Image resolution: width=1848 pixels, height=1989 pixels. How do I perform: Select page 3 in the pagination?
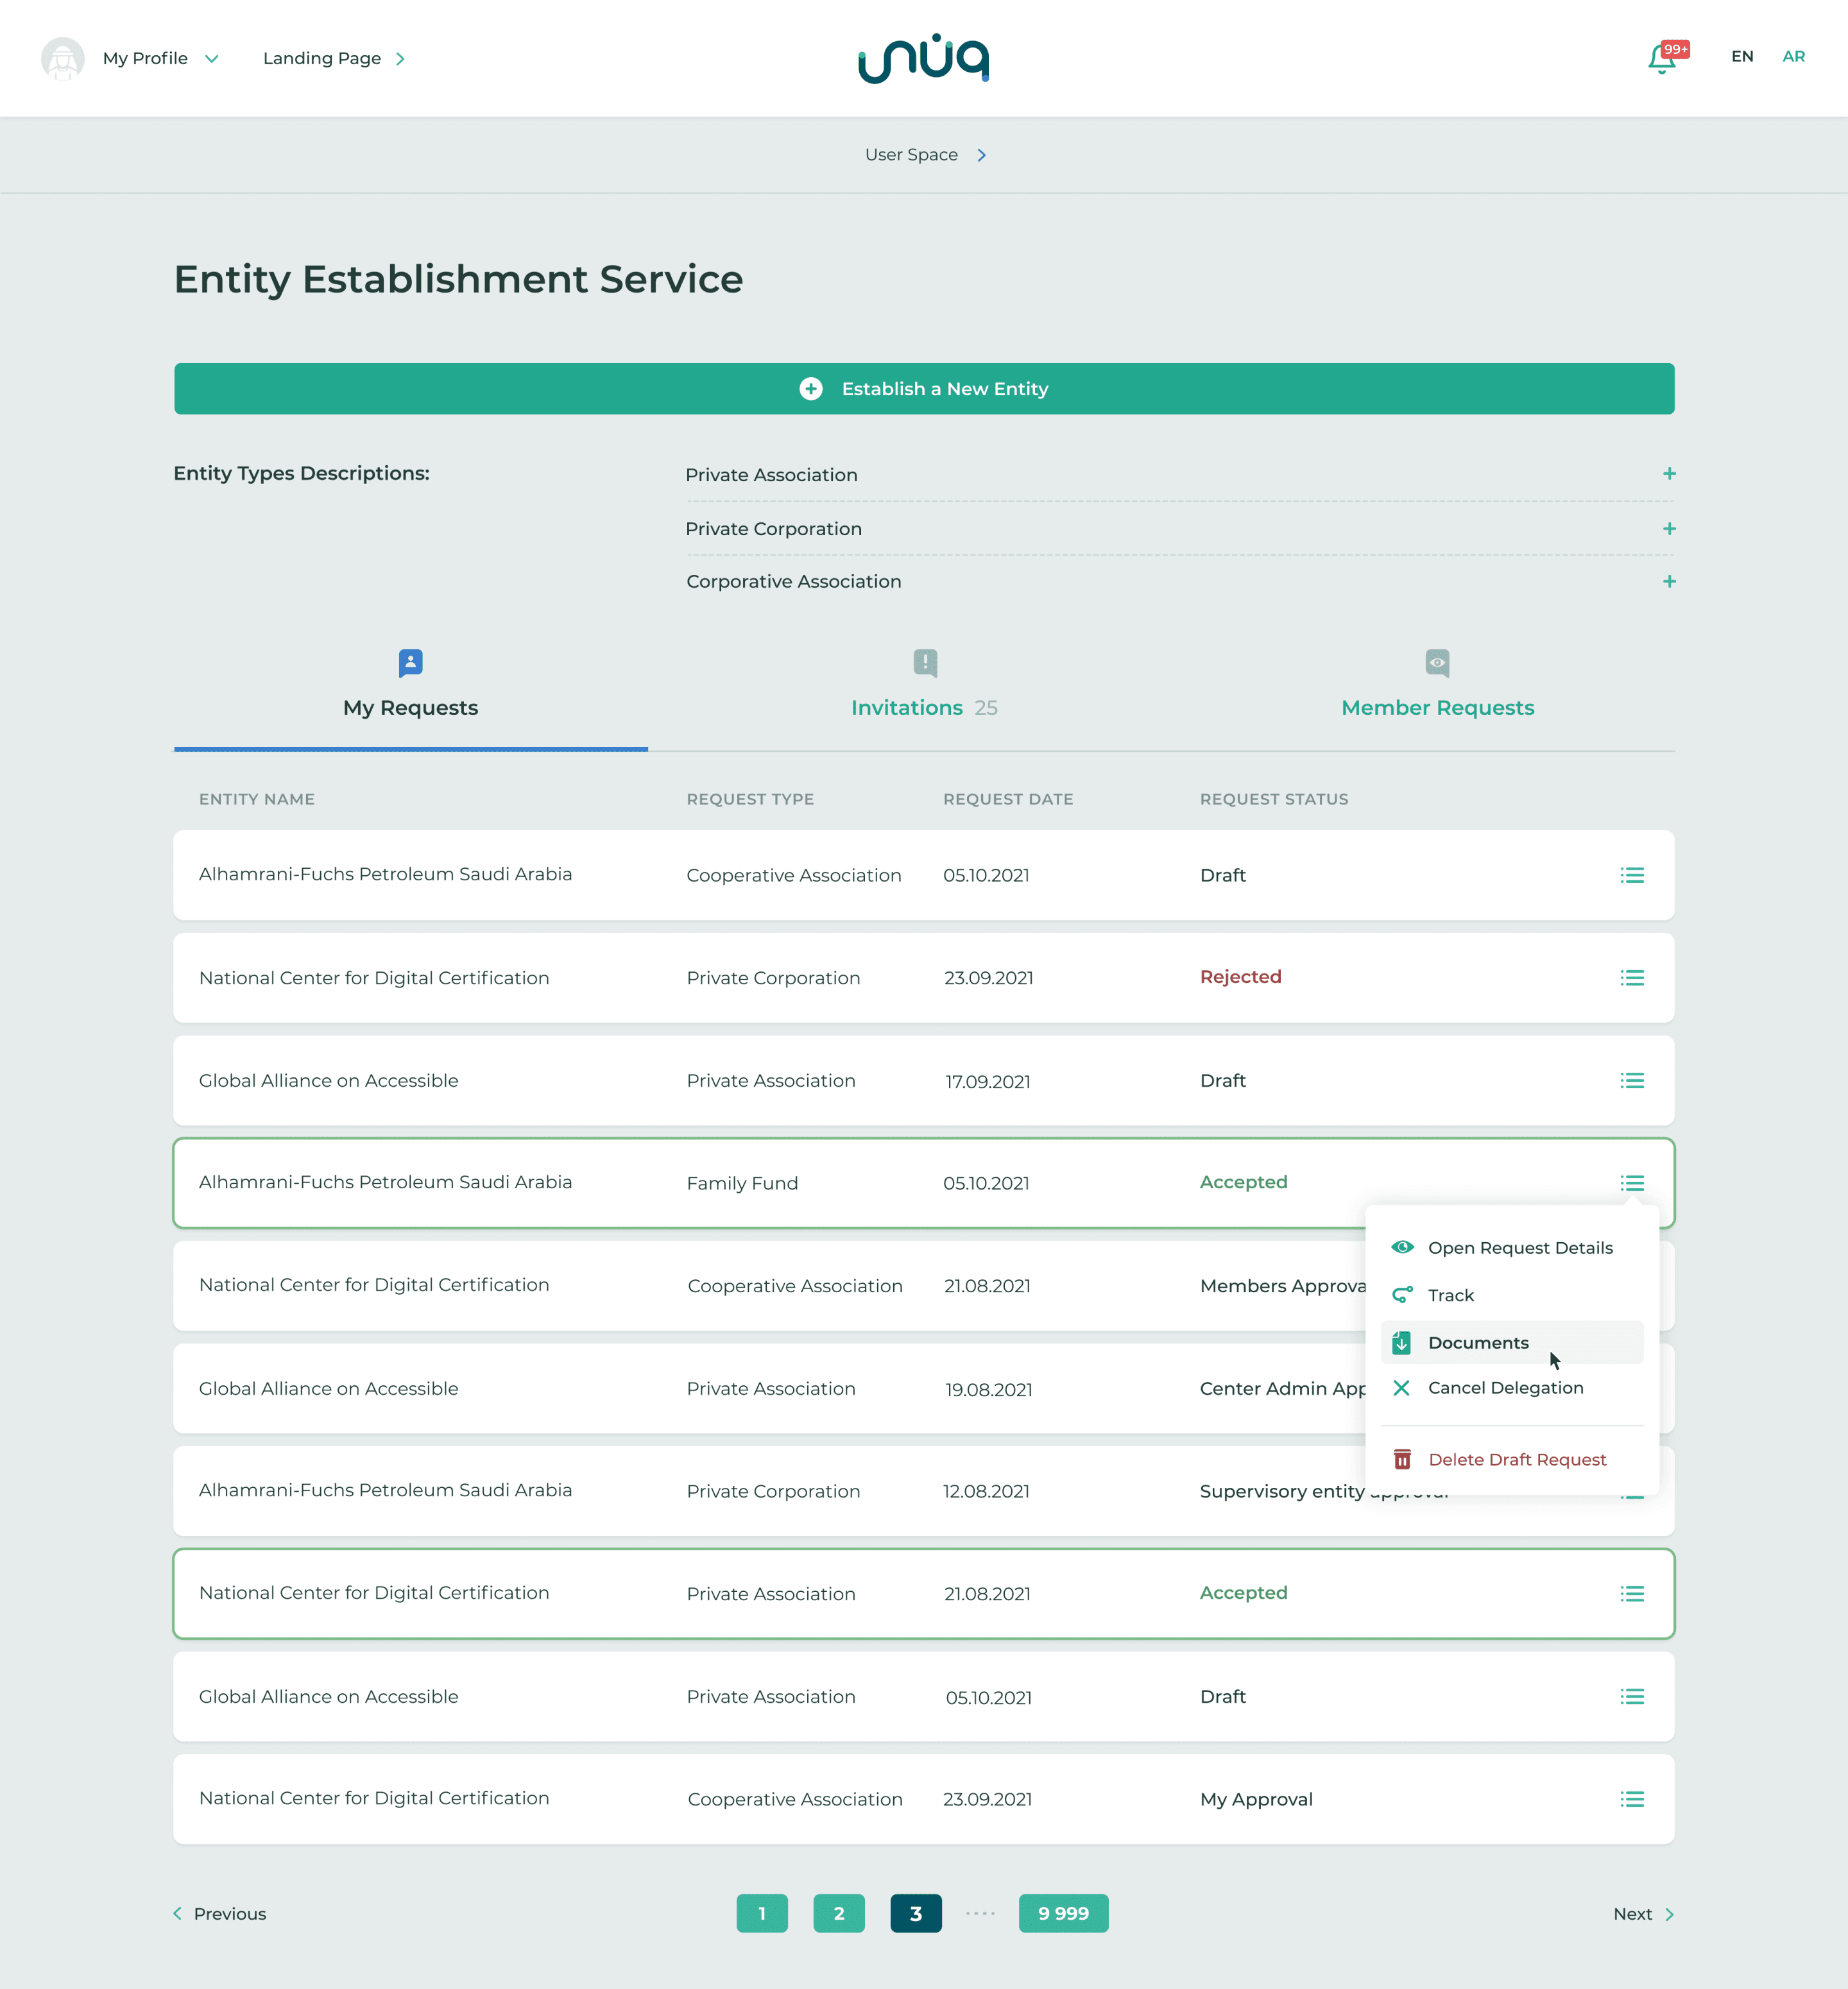pyautogui.click(x=916, y=1914)
